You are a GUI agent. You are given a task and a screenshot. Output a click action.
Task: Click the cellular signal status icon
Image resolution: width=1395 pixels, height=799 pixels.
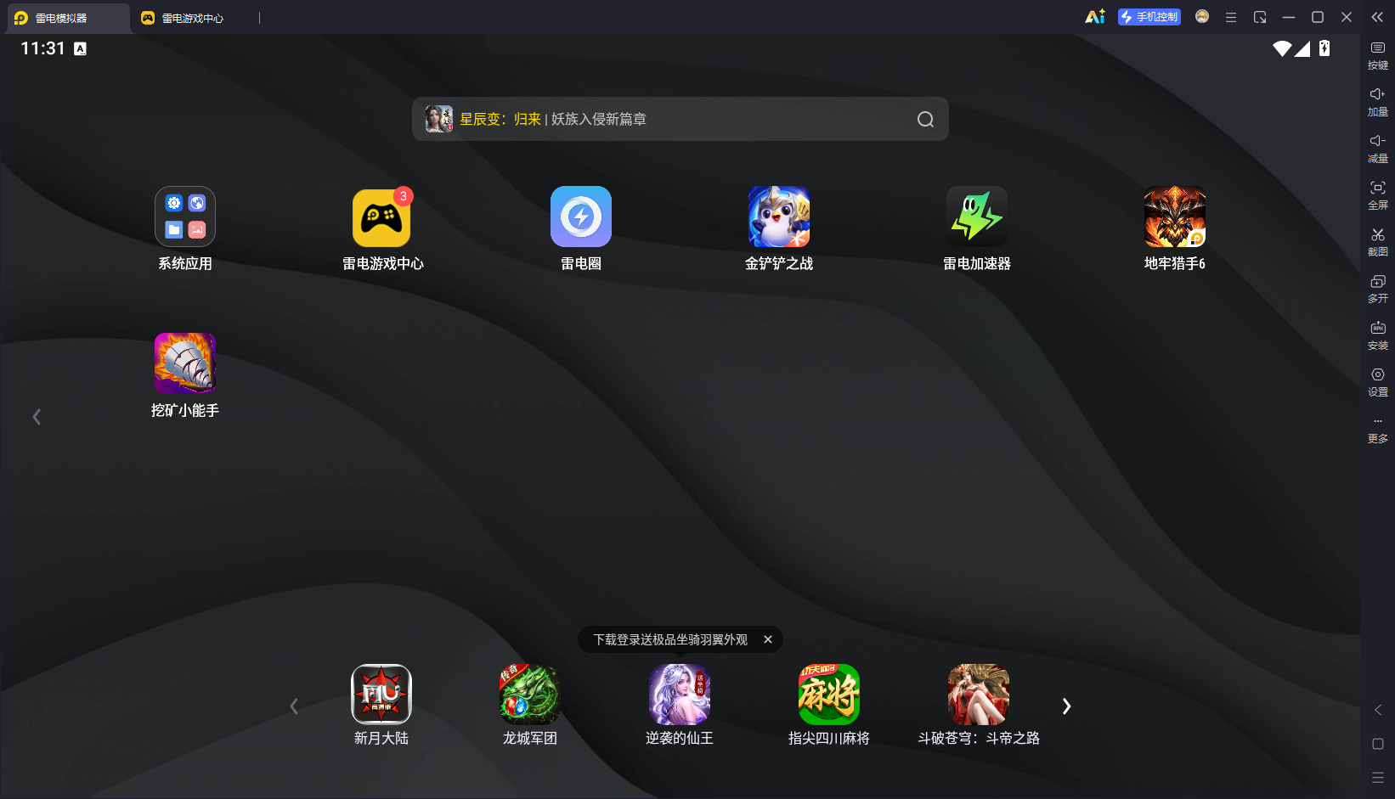tap(1302, 48)
